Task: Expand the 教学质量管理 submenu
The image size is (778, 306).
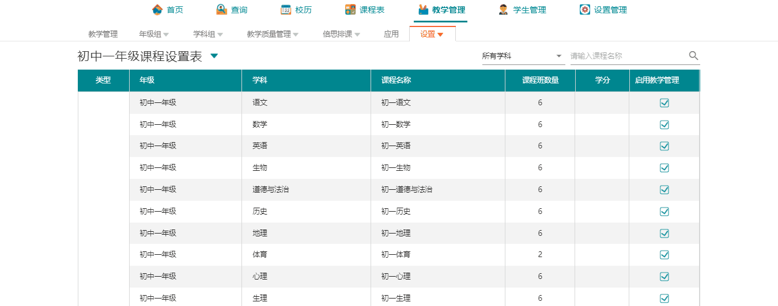Action: coord(273,34)
